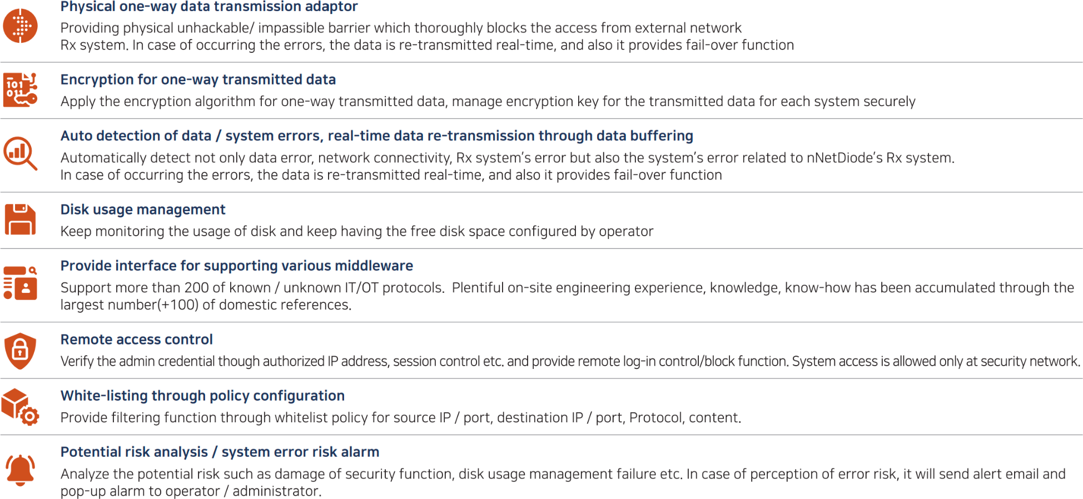Viewport: 1083px width, 499px height.
Task: Click the disk monitoring description paragraph
Action: (x=357, y=232)
